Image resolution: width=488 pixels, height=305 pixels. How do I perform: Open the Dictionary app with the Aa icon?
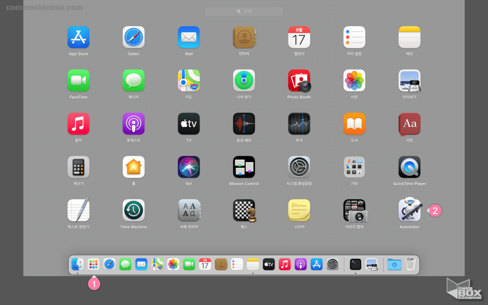click(x=410, y=124)
